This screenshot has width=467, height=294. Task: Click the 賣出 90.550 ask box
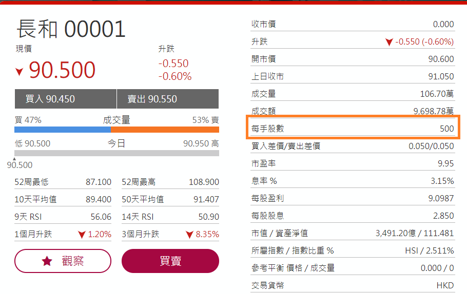(168, 99)
